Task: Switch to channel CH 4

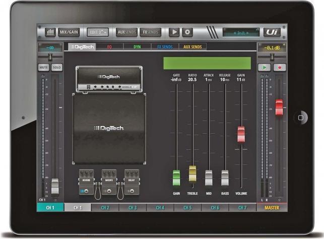Action: click(160, 208)
